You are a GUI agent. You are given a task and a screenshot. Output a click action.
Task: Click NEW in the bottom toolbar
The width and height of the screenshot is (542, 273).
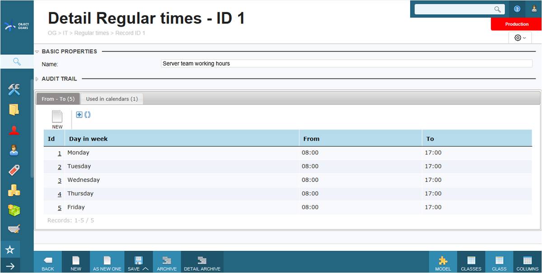click(x=76, y=262)
